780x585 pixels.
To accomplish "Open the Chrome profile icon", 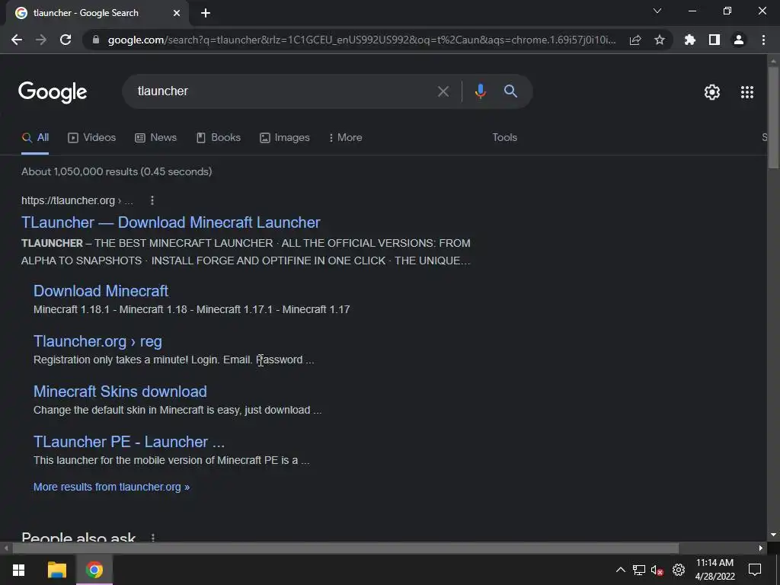I will [739, 40].
